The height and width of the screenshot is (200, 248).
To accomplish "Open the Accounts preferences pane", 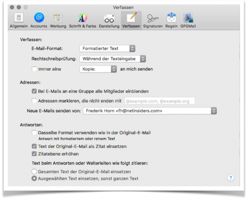I will point(39,20).
